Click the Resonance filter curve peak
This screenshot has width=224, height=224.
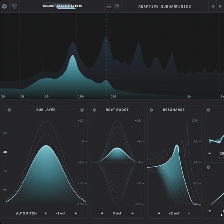click(x=177, y=145)
